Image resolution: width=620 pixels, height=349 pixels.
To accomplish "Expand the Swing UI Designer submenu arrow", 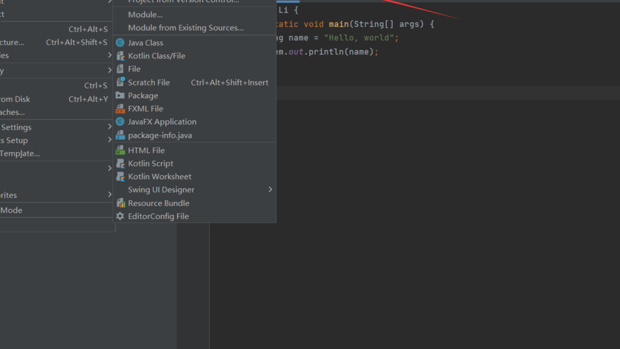I will (x=270, y=190).
